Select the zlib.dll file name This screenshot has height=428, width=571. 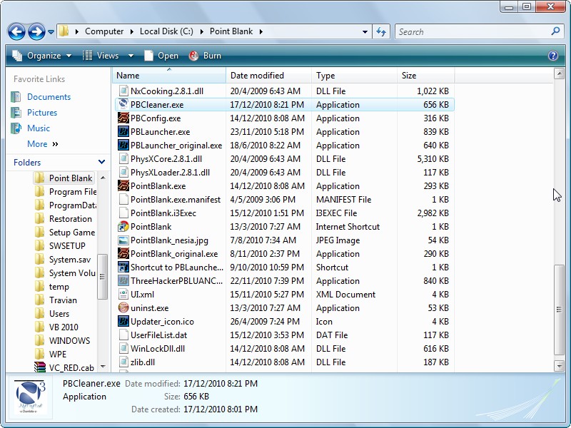pos(142,362)
